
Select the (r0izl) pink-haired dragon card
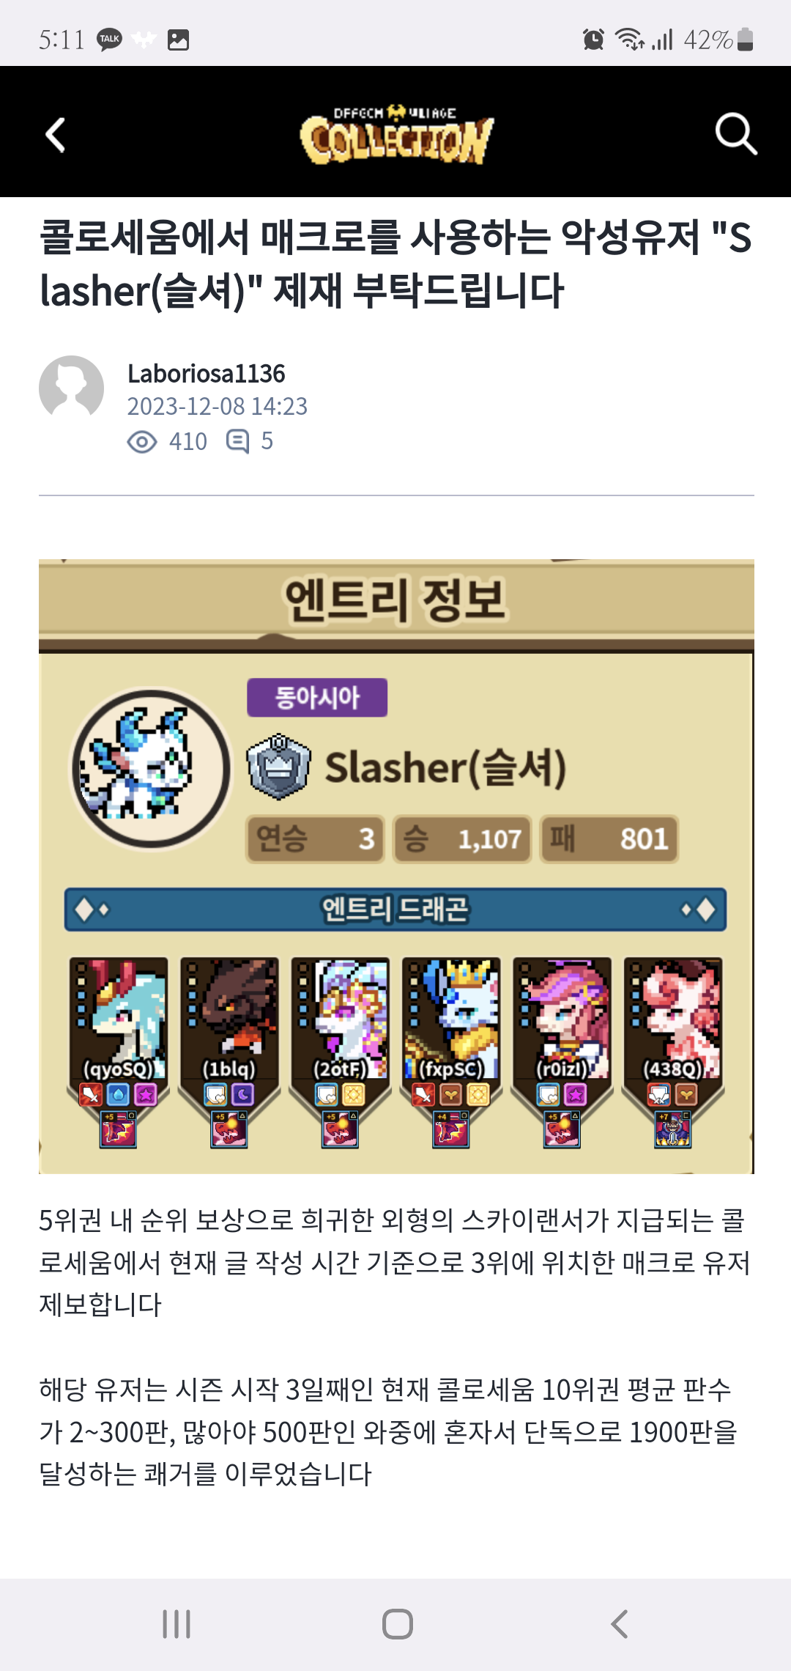562,1052
